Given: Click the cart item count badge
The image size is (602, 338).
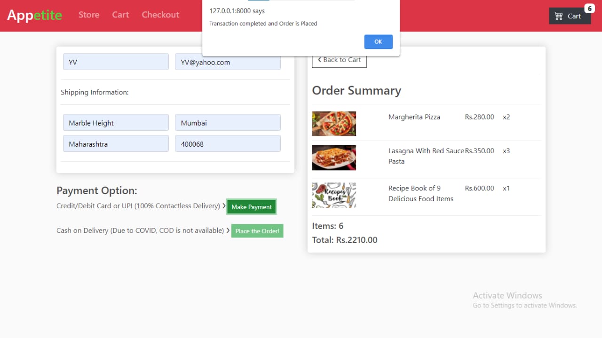Looking at the screenshot, I should coord(589,8).
